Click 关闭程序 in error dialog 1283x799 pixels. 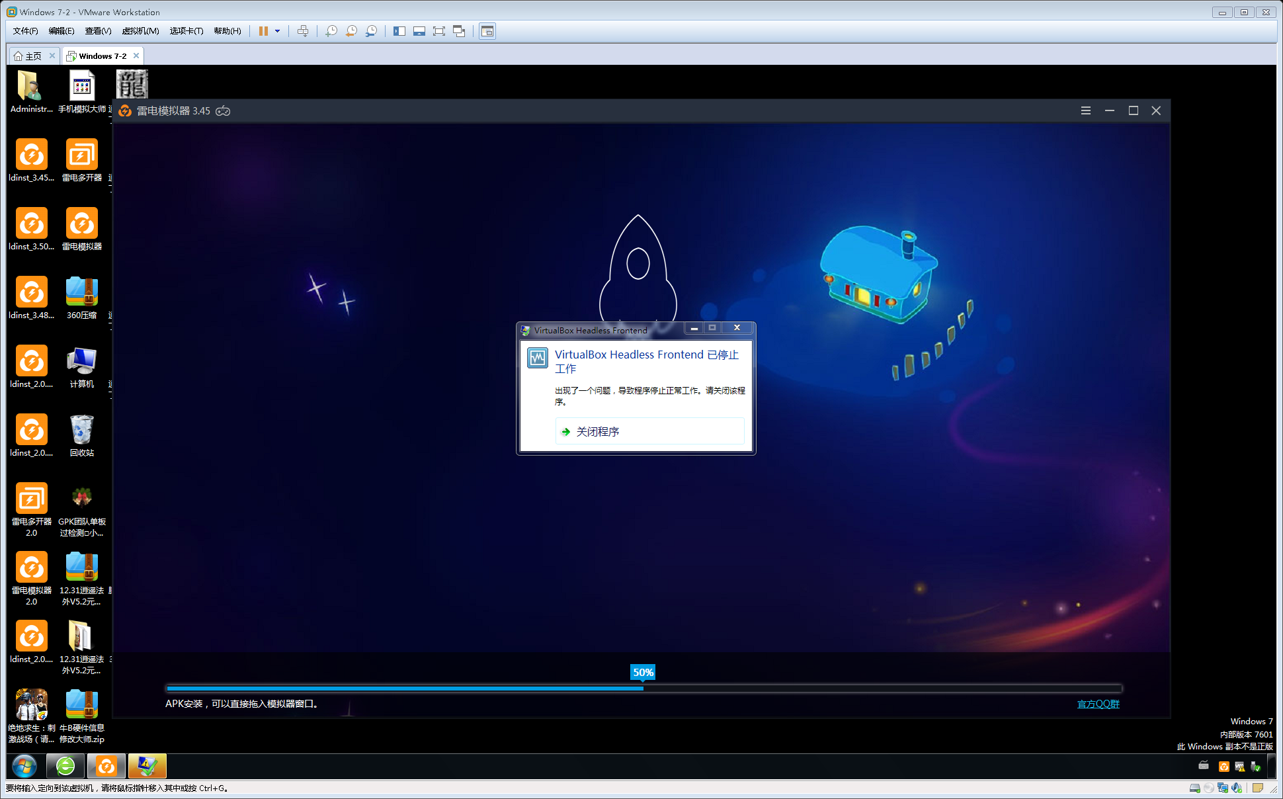[597, 432]
